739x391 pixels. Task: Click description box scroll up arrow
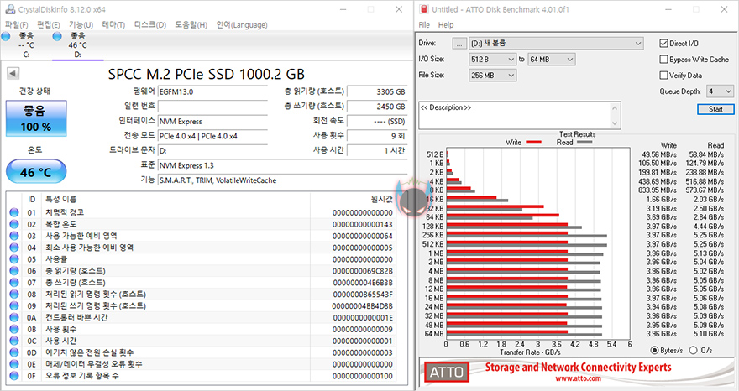615,108
